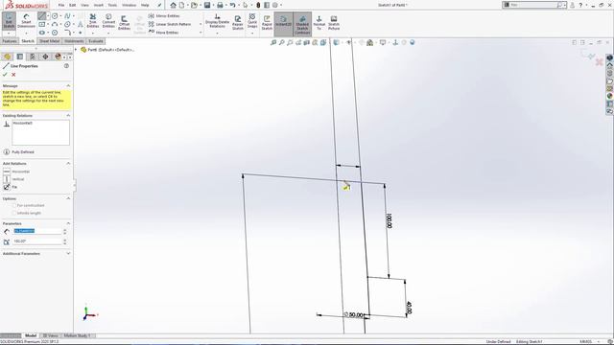The width and height of the screenshot is (614, 345).
Task: Collapse the Options section
Action: pos(68,198)
